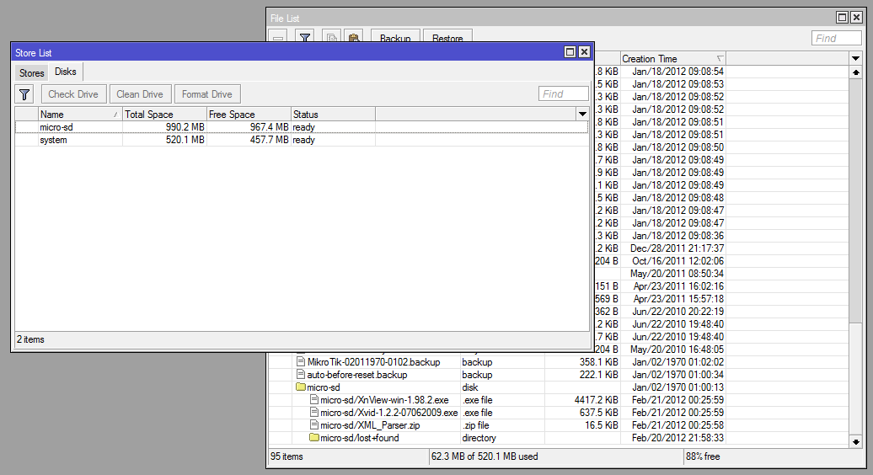Open the filter icon in File List toolbar

[304, 37]
